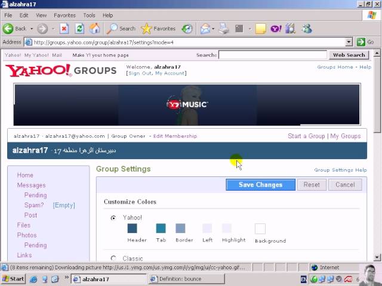Open the Groups Home link
This screenshot has width=382, height=286.
[x=335, y=67]
